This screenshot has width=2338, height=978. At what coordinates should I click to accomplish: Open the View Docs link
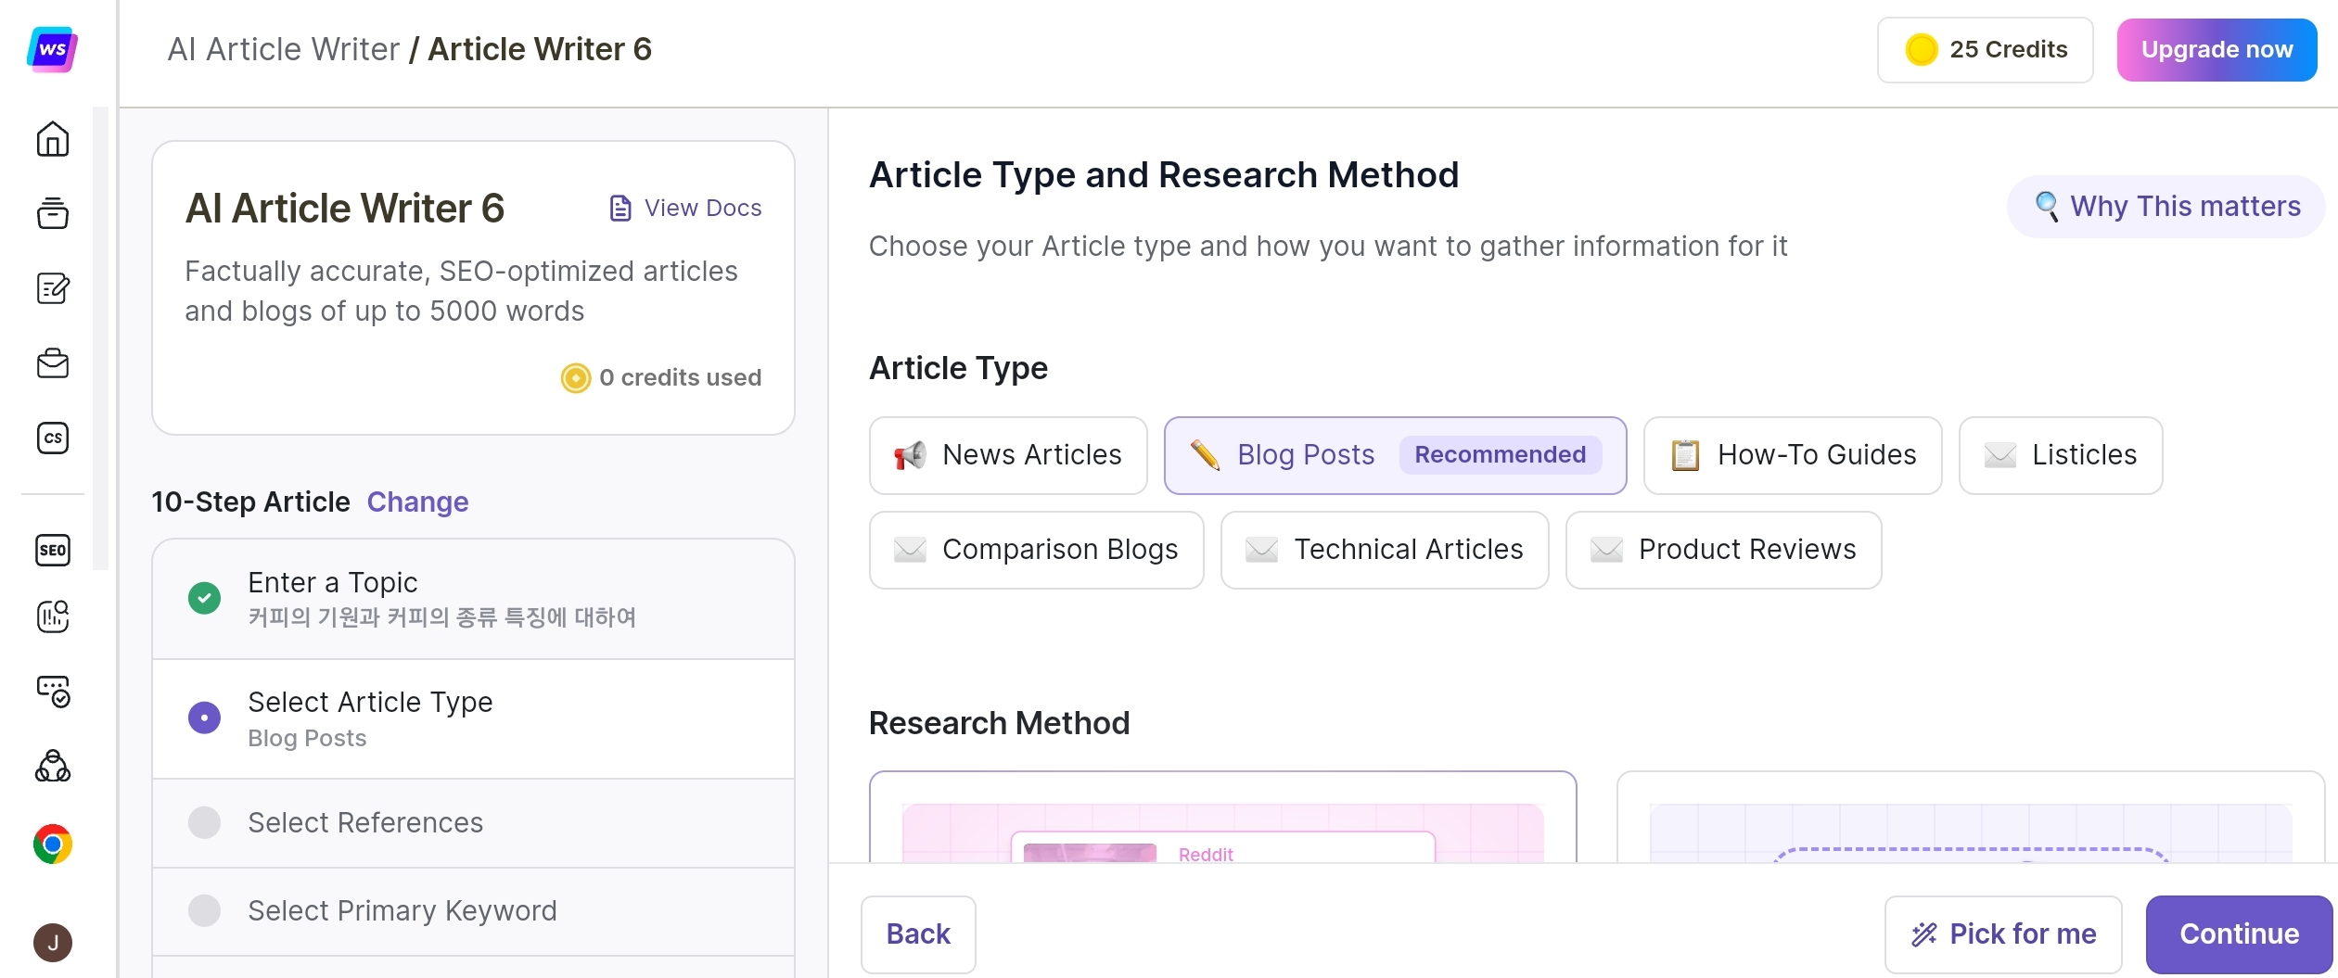pyautogui.click(x=685, y=208)
